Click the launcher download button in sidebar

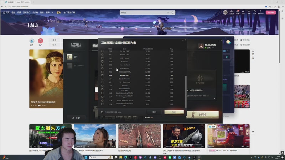tap(76, 118)
